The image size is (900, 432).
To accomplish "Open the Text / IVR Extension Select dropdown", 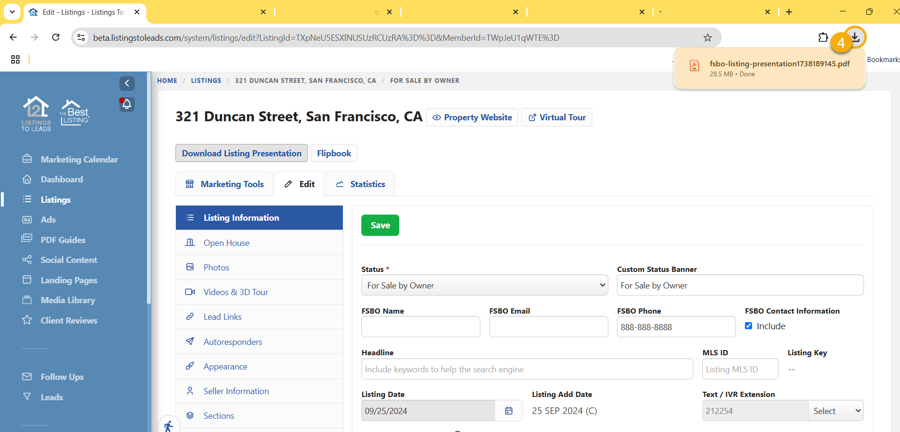I will [x=836, y=411].
